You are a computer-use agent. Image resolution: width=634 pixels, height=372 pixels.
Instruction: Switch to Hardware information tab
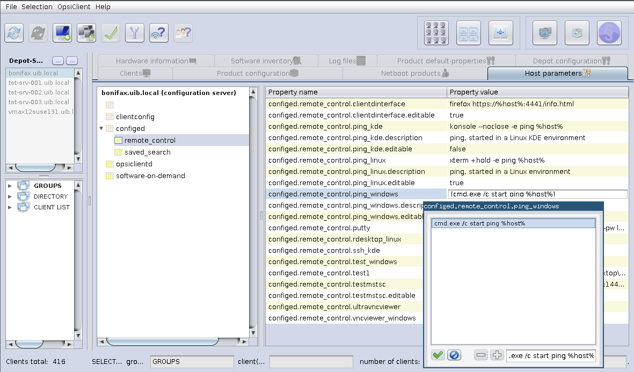click(x=156, y=61)
